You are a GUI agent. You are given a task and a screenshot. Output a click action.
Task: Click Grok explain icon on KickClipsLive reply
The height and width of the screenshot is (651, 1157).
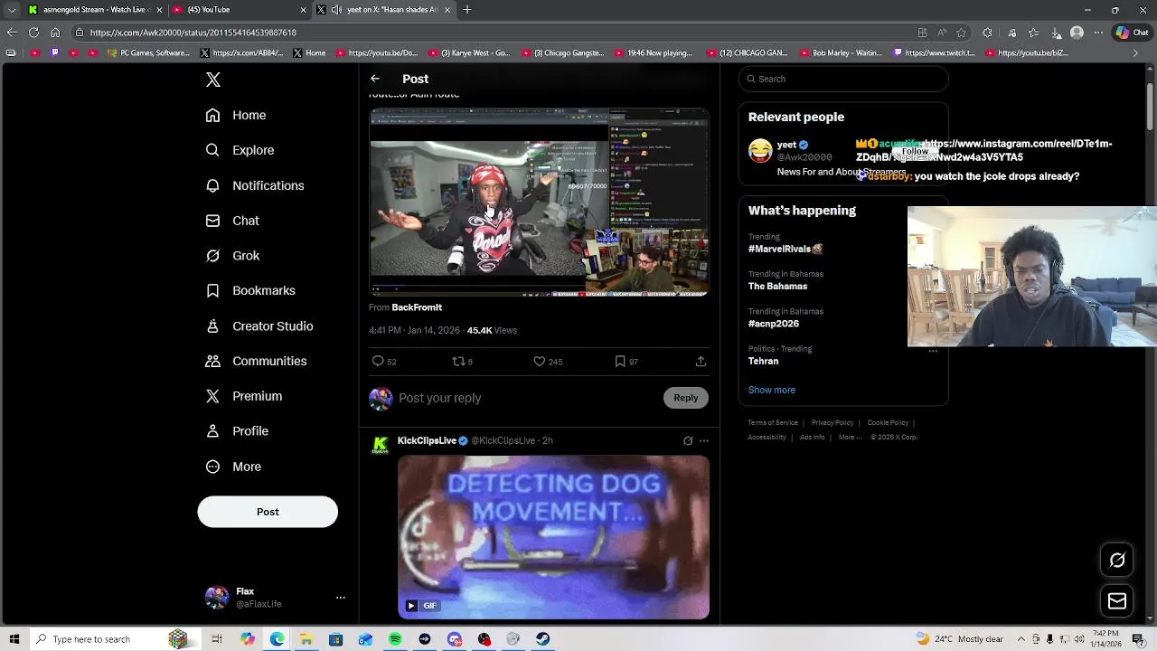688,441
